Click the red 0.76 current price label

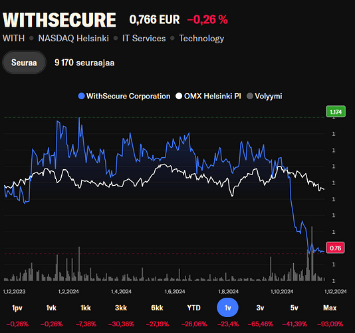click(x=335, y=248)
